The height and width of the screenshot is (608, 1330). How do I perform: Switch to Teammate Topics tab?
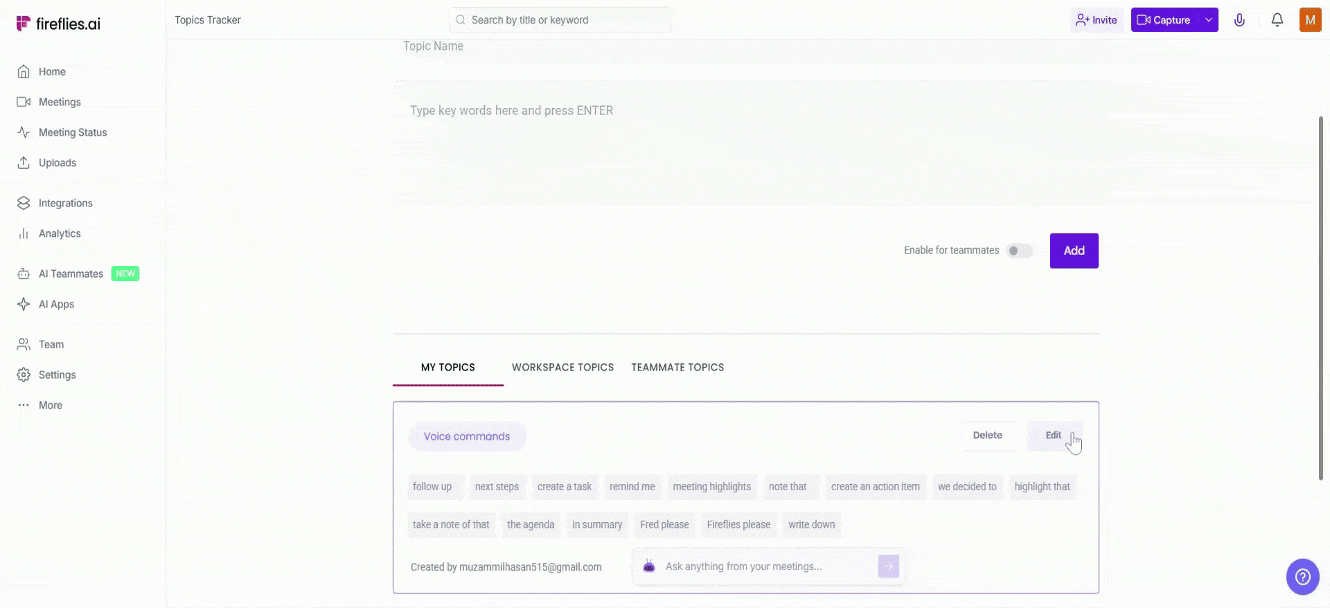[x=677, y=367]
